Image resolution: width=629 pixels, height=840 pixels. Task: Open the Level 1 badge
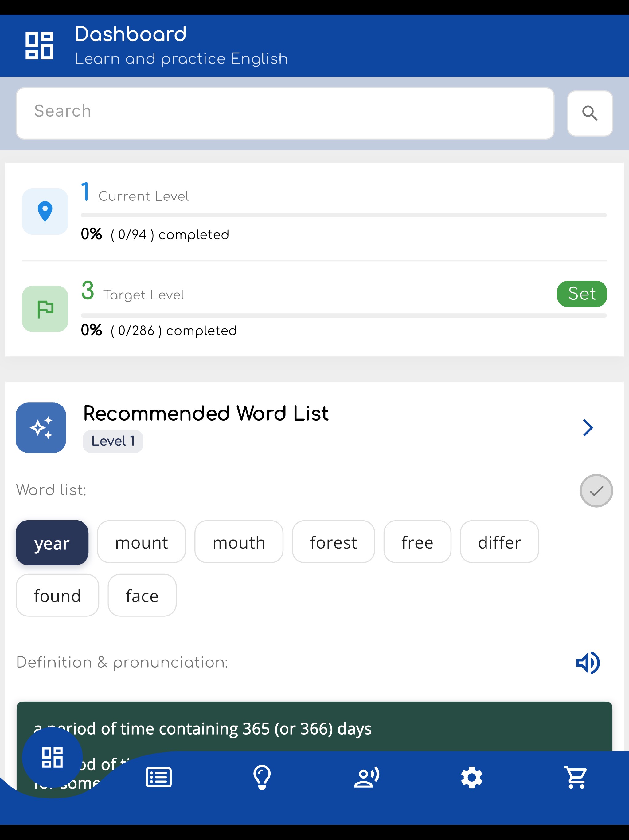tap(113, 441)
